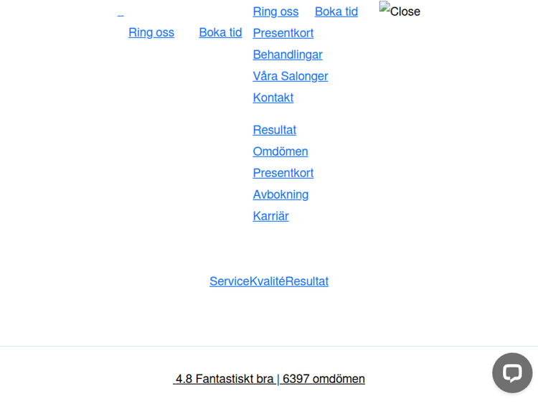Screen dimensions: 538x404
Task: Click Ring oss link left of lower Boka tid
Action: [x=151, y=32]
